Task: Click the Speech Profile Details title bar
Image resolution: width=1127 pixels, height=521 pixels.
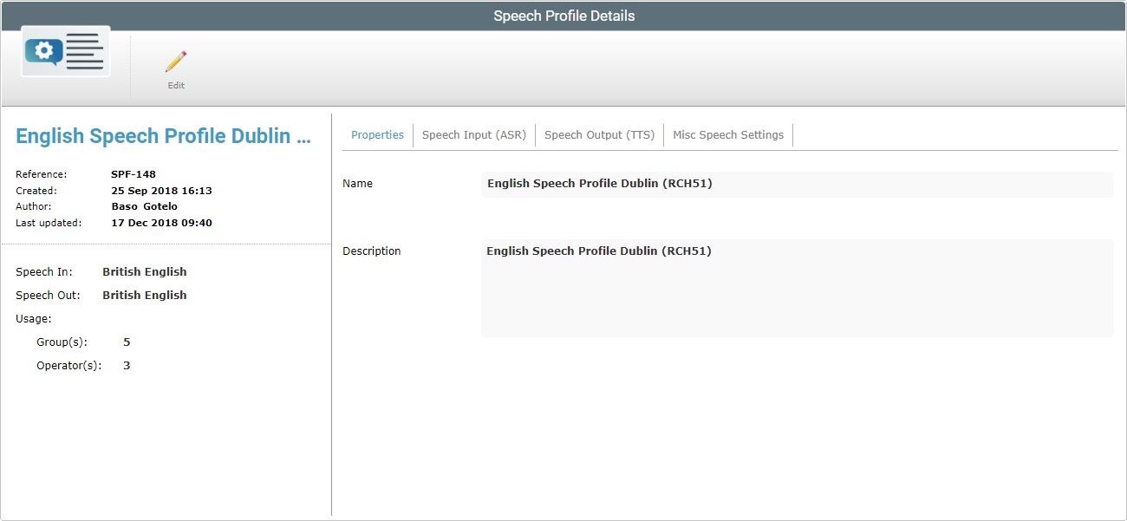Action: (x=563, y=15)
